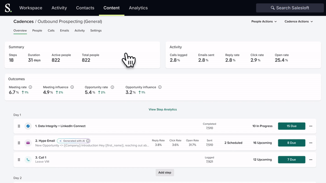Screen dimensions: 326x183
Task: Click the Leave VM subtitle
Action: (42, 161)
